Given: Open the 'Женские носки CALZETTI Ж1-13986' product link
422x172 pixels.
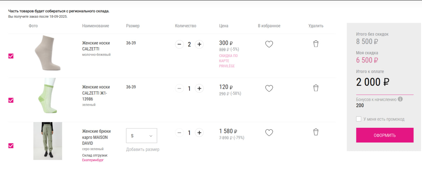Looking at the screenshot, I should point(96,93).
